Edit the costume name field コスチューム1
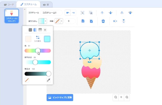 coord(51,13)
